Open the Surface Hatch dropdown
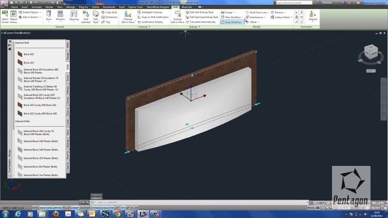 point(281,17)
